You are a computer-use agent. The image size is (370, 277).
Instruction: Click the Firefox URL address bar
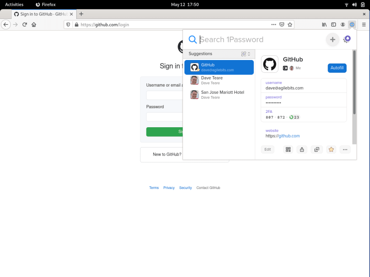tap(175, 24)
